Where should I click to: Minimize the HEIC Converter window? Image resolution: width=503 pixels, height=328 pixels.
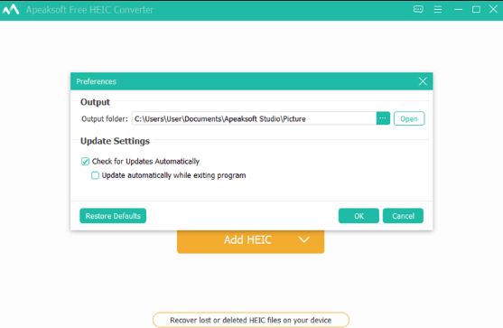tap(458, 10)
